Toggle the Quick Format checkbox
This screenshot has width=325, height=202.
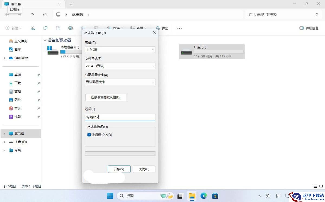(89, 135)
